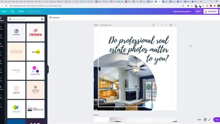Viewport: 220px width, 124px height.
Task: Open the File menu
Action: 13,11
